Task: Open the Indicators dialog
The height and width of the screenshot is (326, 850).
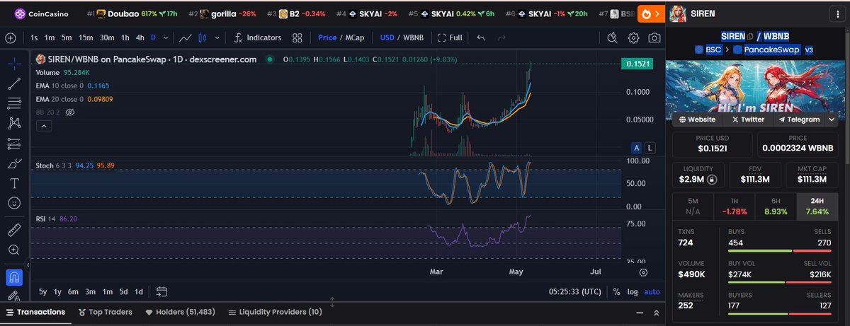Action: (258, 37)
